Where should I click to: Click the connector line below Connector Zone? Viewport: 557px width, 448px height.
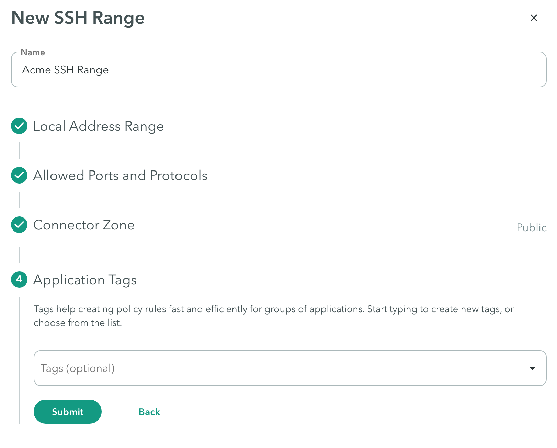point(20,255)
